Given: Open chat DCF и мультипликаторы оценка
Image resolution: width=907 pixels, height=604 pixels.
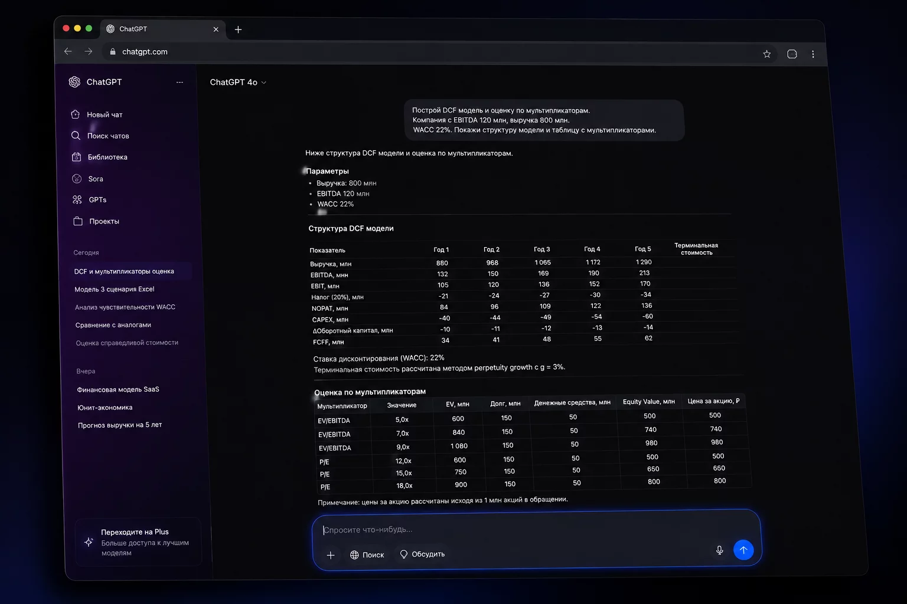Looking at the screenshot, I should 124,271.
